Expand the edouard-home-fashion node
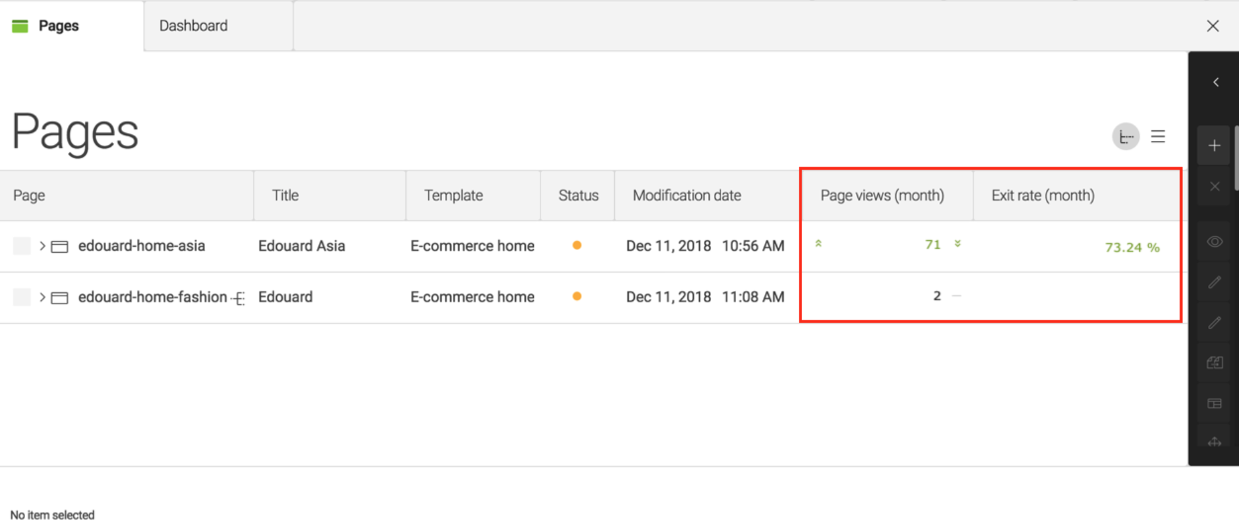 (x=42, y=297)
